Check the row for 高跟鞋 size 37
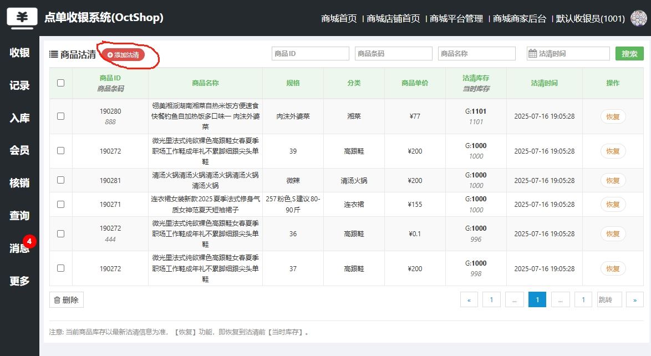The width and height of the screenshot is (651, 356). pyautogui.click(x=60, y=268)
